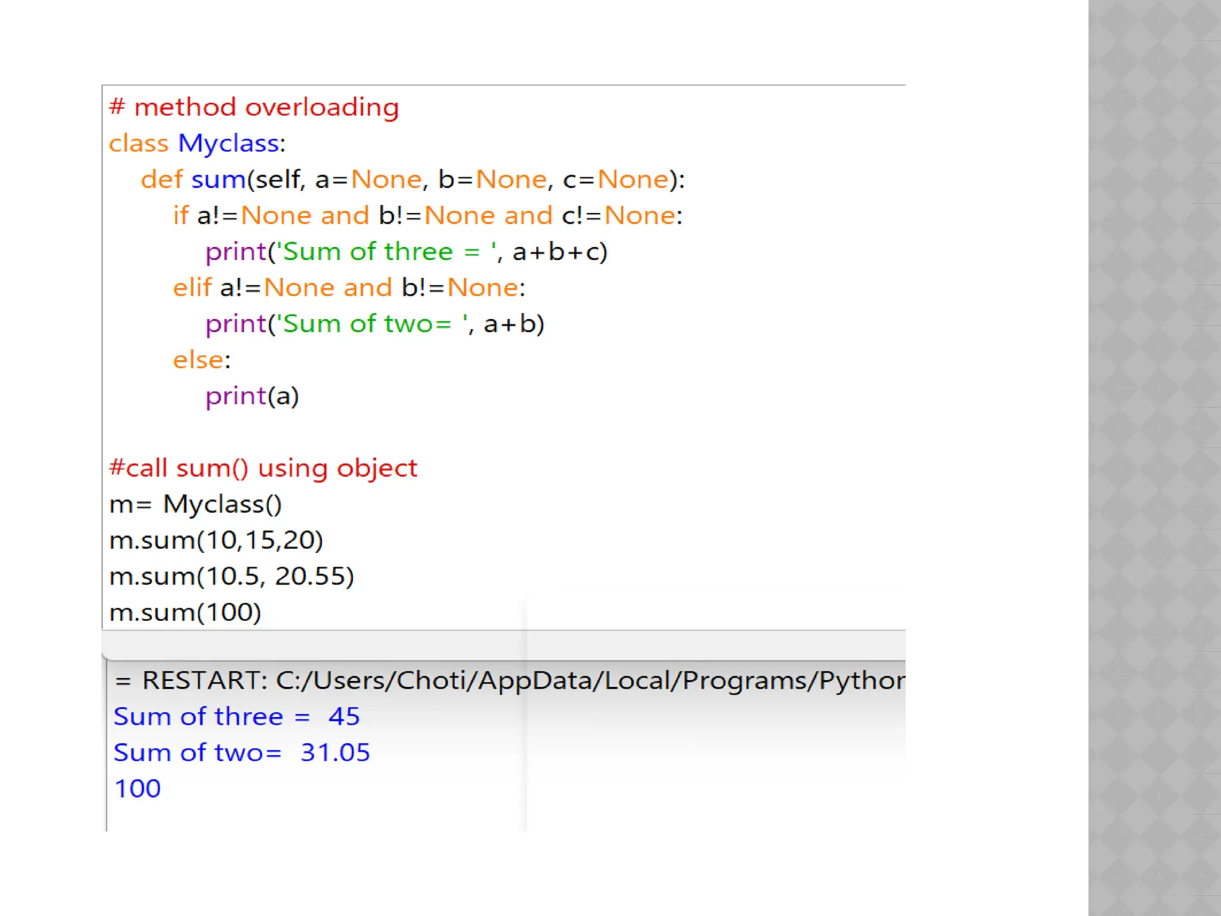Click the '#call sum() using object' comment
The image size is (1221, 916).
(263, 468)
